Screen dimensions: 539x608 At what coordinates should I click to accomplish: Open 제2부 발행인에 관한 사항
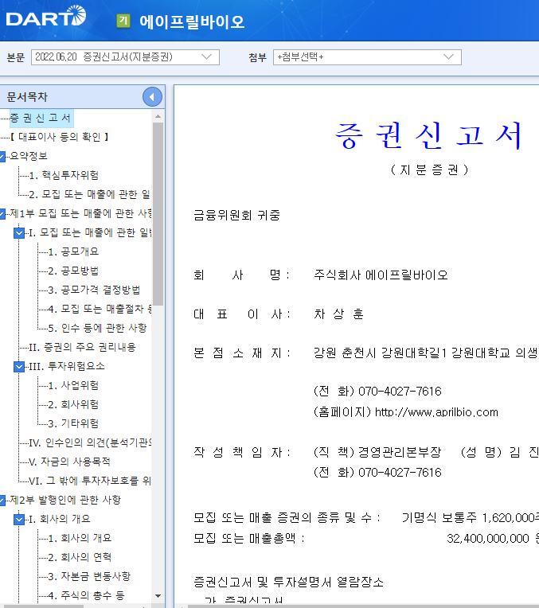coord(65,500)
